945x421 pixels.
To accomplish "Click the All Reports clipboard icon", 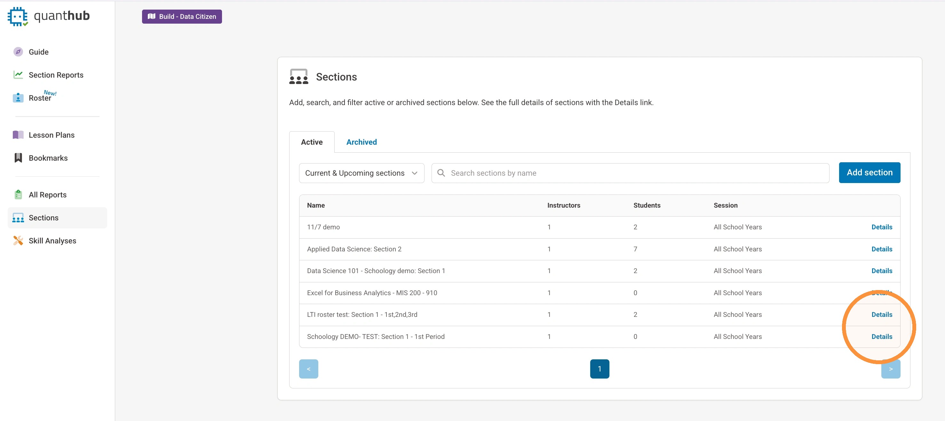I will [x=18, y=195].
